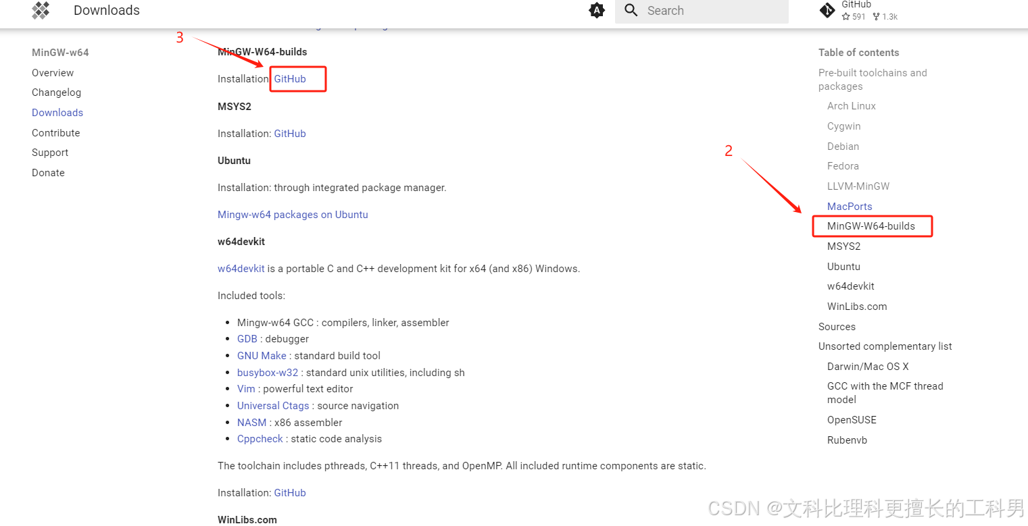Click the MSYS2 section heading
The image size is (1028, 526).
(x=235, y=107)
